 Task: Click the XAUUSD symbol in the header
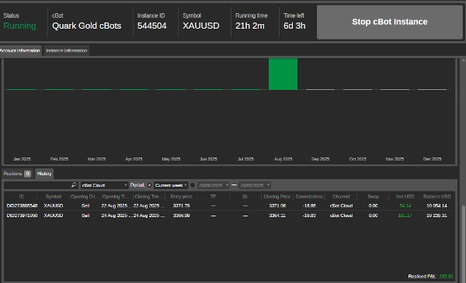(x=201, y=26)
